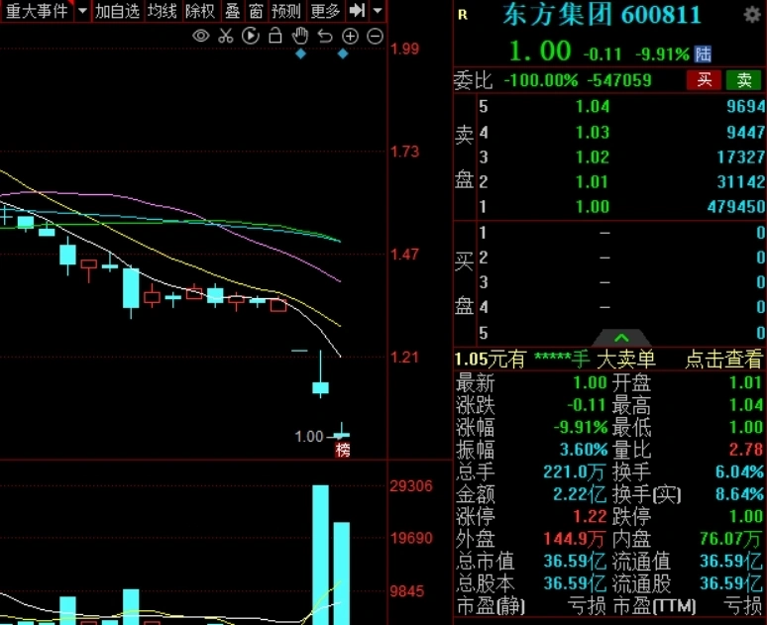The height and width of the screenshot is (625, 767).
Task: Select the scissors cut tool icon
Action: 226,36
